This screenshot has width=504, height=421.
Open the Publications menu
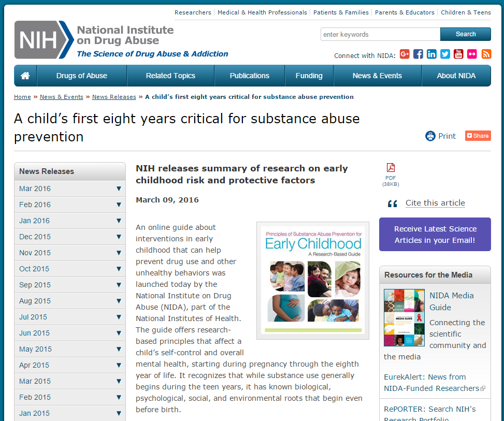click(250, 76)
